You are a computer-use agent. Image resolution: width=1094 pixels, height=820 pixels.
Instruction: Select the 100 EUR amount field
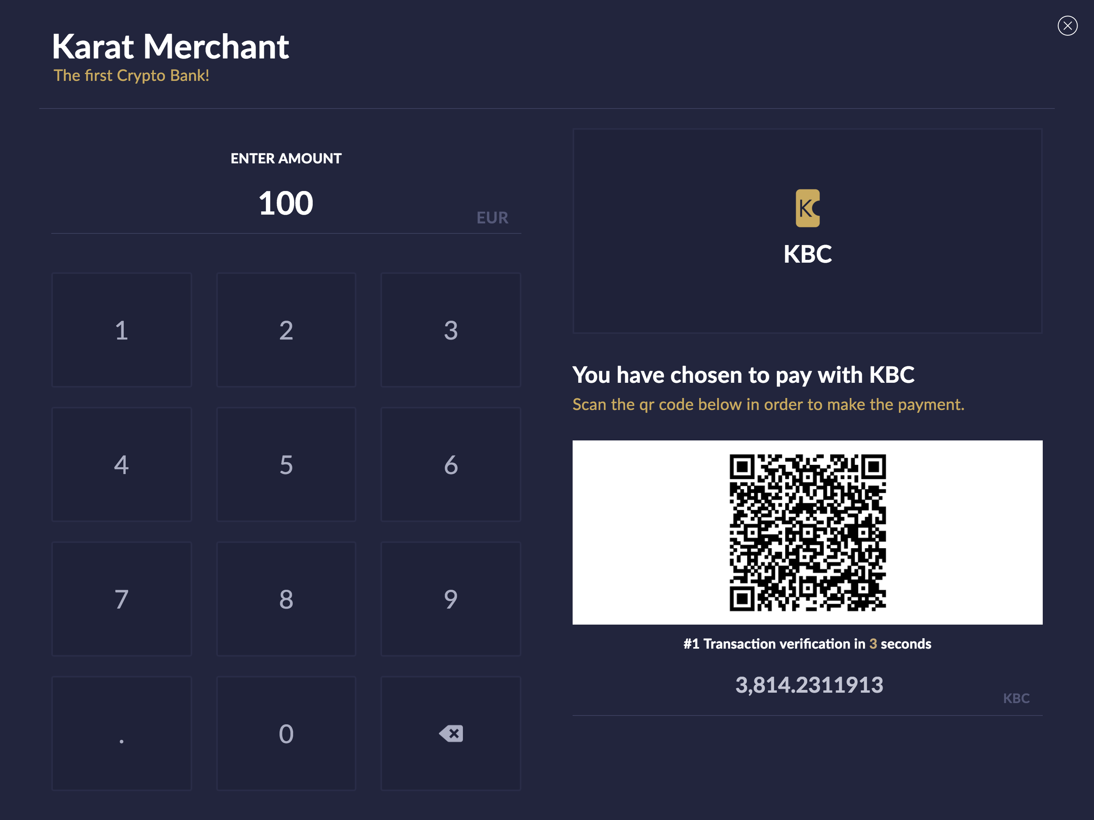click(286, 203)
